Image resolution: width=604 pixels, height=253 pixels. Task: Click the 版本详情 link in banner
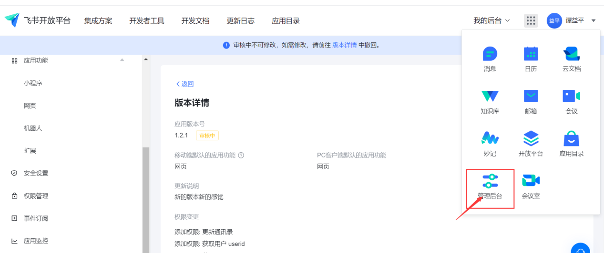click(x=344, y=45)
